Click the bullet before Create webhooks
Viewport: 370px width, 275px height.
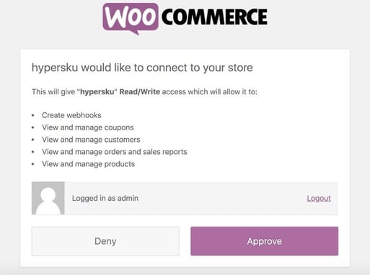[x=33, y=115]
